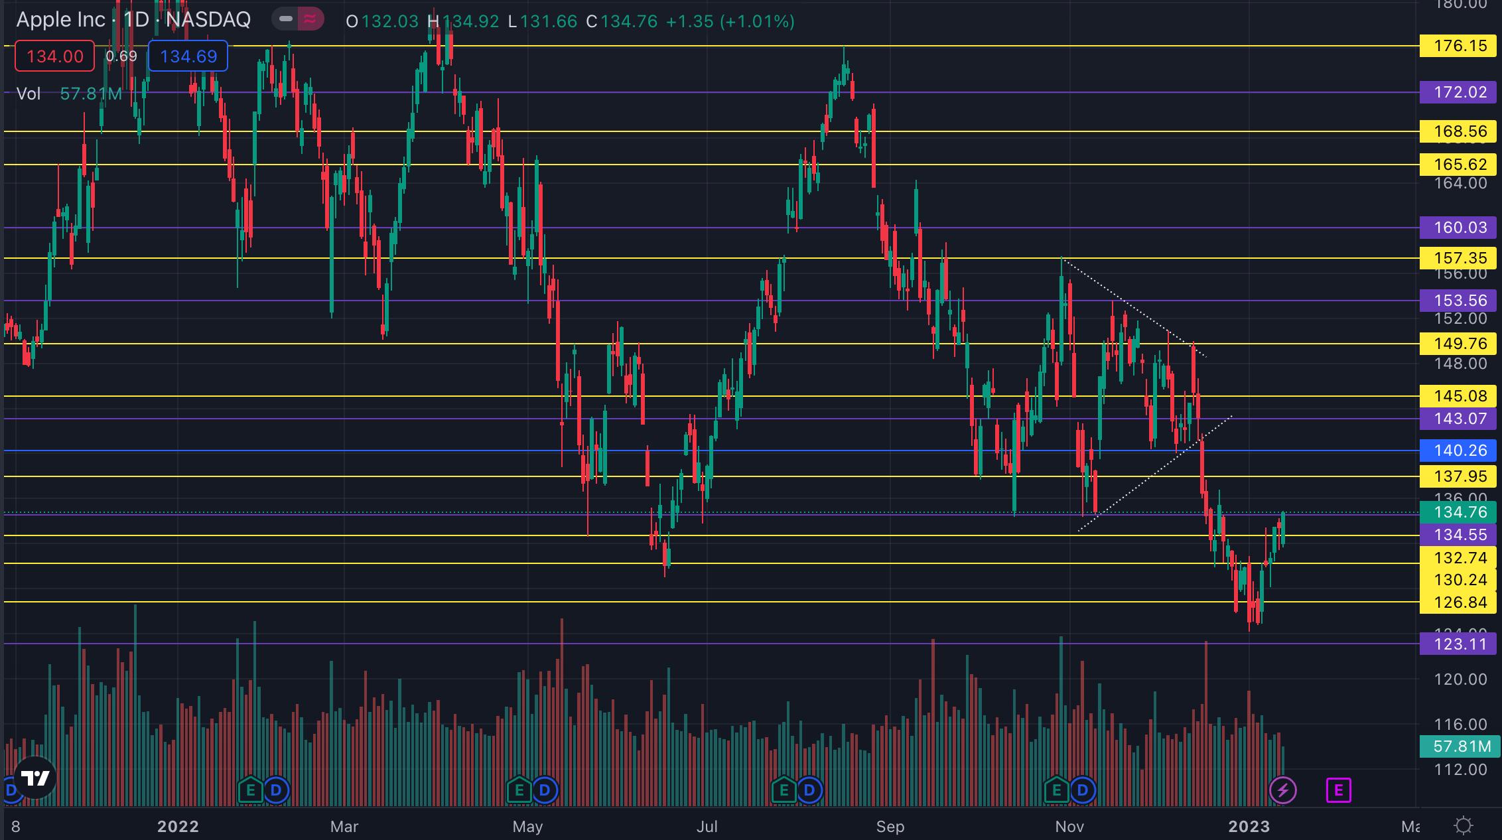
Task: Select the yellow 126.84 price label
Action: point(1458,602)
